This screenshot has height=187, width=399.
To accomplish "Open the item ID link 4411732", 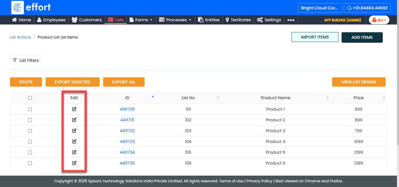I will coord(127,131).
